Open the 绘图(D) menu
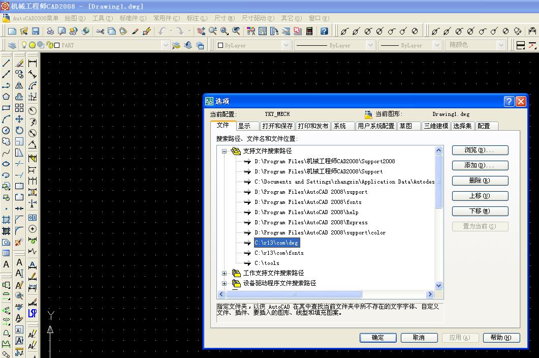 [x=75, y=18]
